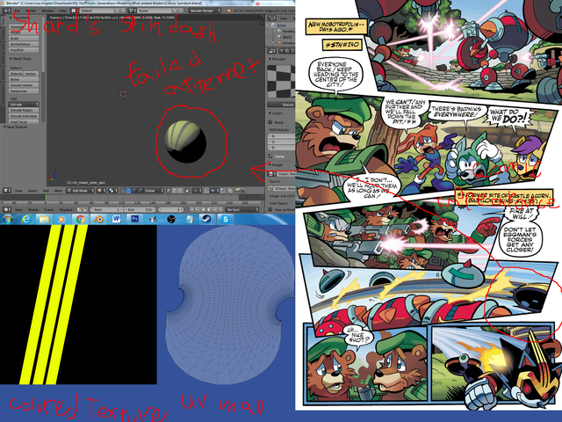Open the Extrude dropdown in tool shelf

point(24,105)
